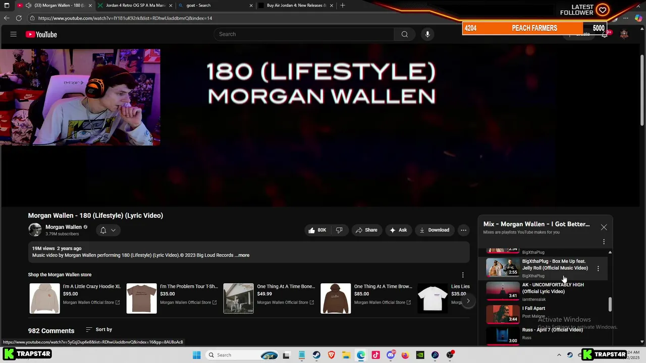The image size is (646, 363).
Task: Dislike the video with thumbs-down
Action: (x=339, y=230)
